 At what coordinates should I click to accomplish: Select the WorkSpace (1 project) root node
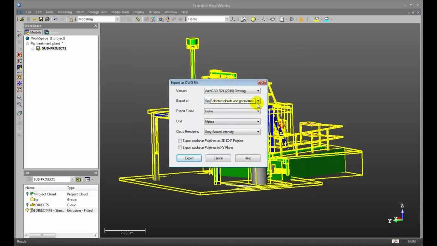click(x=48, y=38)
